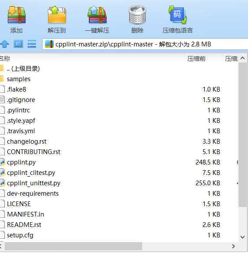Select the cpplint_clitest.py file icon

[3, 173]
